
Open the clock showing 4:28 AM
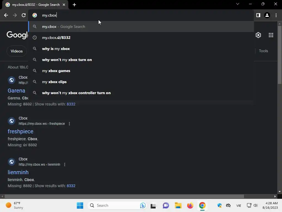[x=270, y=205]
